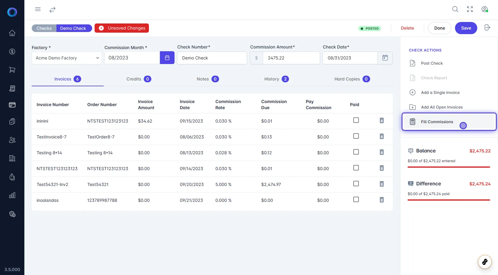Open the shopping cart sidebar icon
498x275 pixels.
12,70
